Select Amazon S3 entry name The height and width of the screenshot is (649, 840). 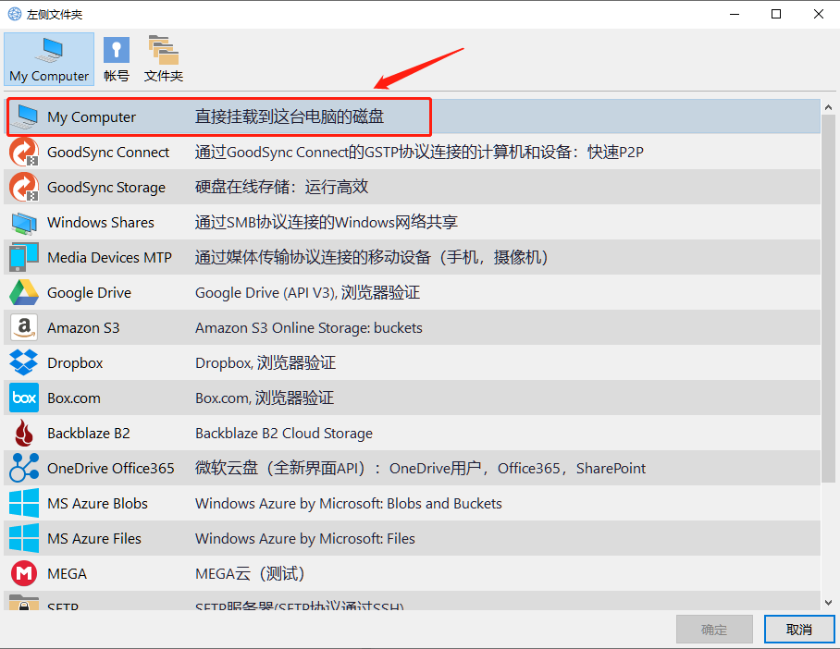83,327
